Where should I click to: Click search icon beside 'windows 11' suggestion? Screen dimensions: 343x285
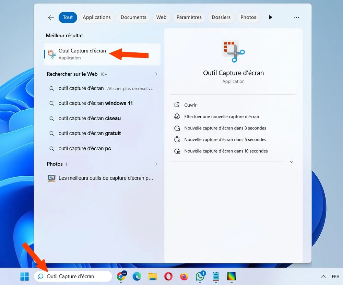(x=52, y=103)
